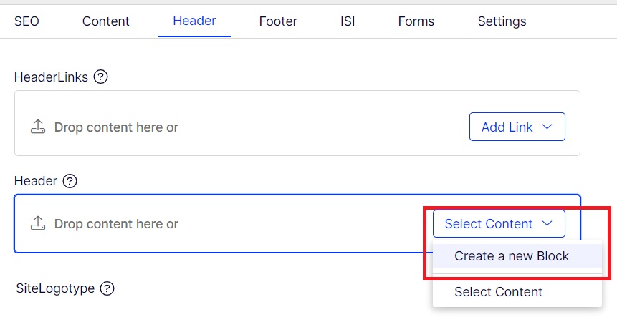
Task: Open the Content tab
Action: [x=105, y=21]
